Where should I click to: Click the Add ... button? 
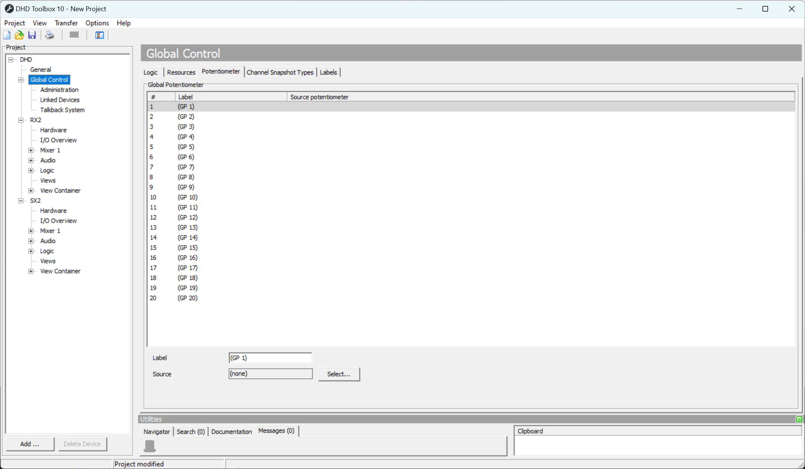pos(30,444)
